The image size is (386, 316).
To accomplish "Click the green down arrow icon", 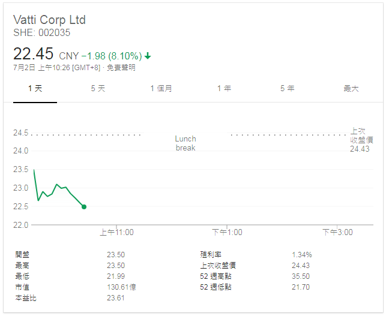I will (148, 56).
